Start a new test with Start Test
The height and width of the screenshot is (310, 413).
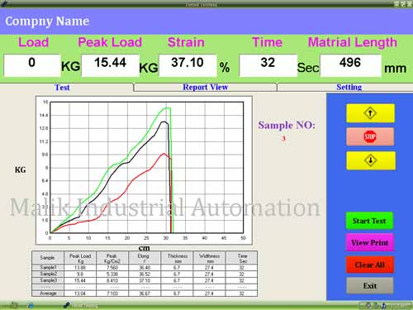[x=369, y=221]
